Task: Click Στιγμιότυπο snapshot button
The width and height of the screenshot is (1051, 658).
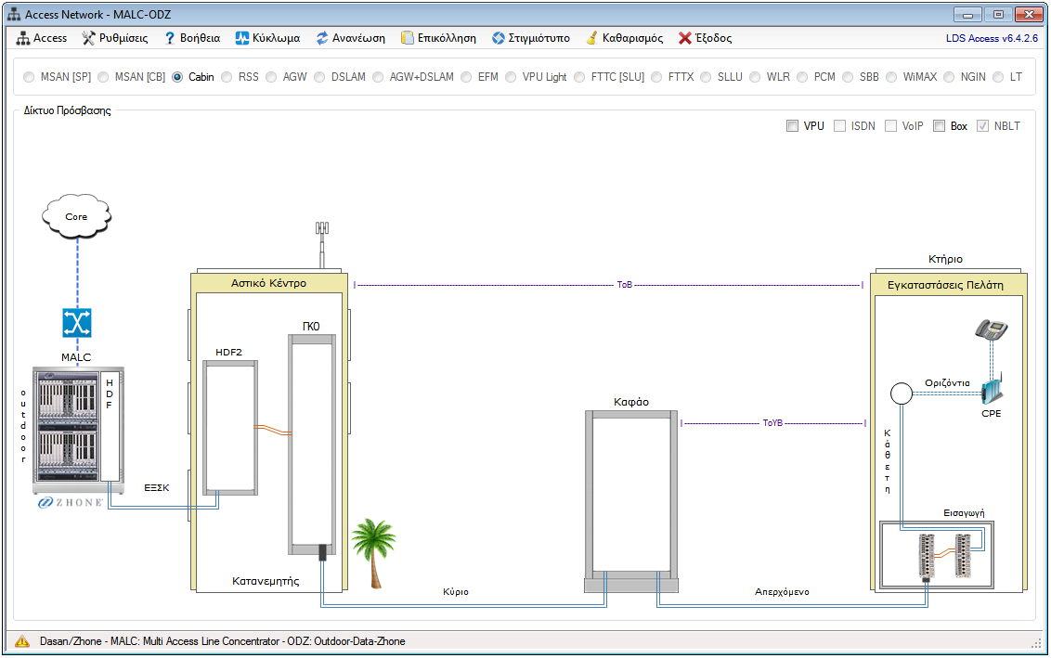Action: tap(530, 38)
